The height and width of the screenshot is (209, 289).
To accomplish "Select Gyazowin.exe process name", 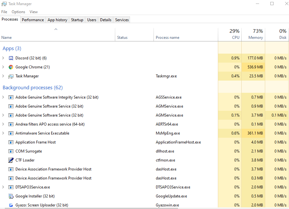I will click(x=167, y=205).
